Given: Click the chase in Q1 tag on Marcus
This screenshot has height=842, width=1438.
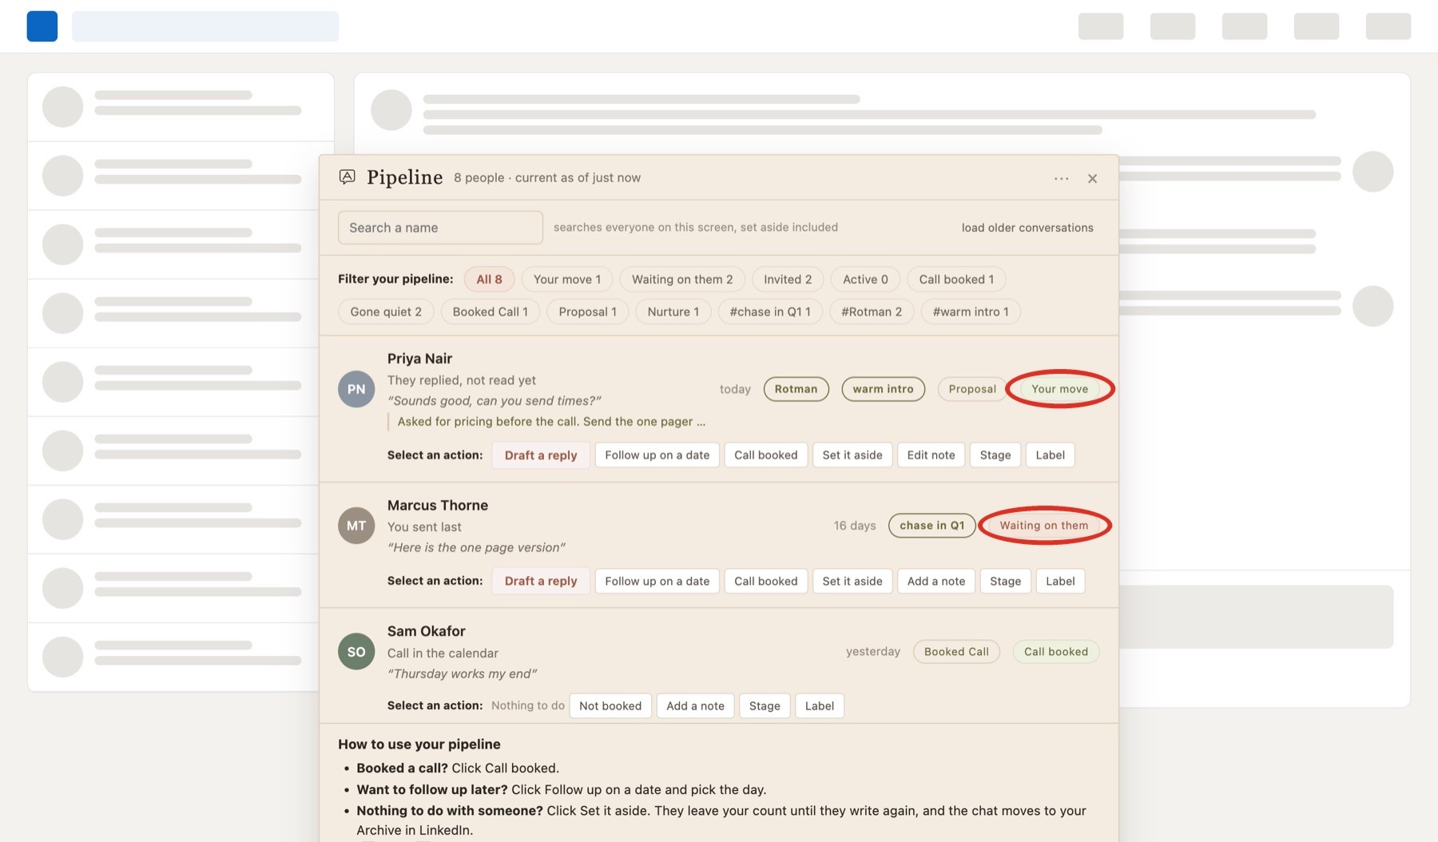Looking at the screenshot, I should (x=932, y=526).
